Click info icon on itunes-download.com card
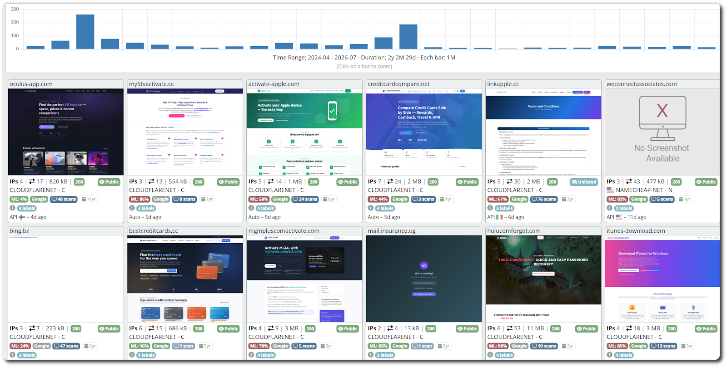727x367 pixels. 610,355
